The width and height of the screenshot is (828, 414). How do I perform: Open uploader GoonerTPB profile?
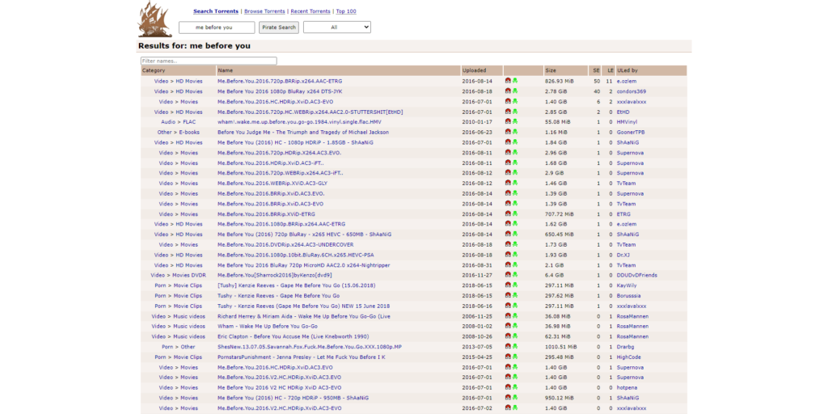(631, 132)
